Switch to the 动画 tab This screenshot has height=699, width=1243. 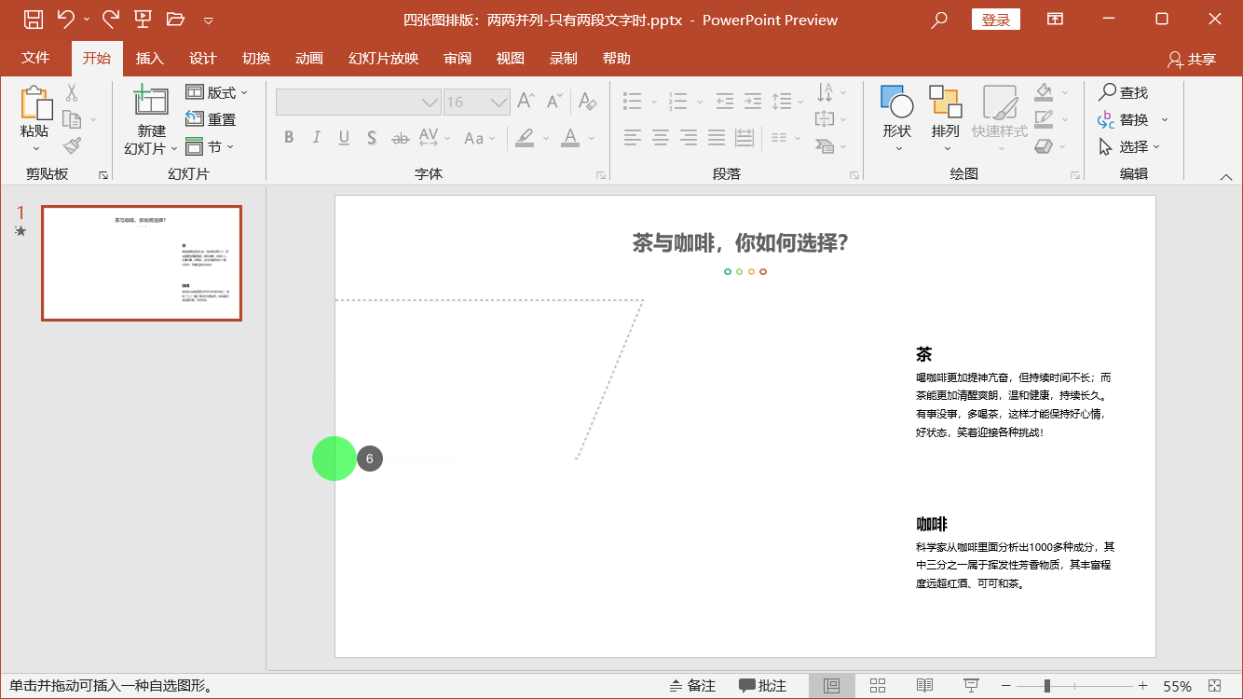309,58
